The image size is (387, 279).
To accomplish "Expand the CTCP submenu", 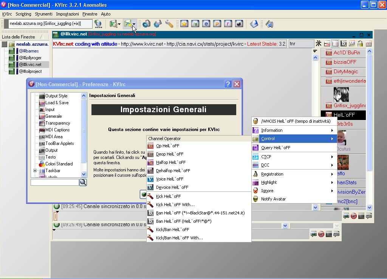I will [294, 157].
